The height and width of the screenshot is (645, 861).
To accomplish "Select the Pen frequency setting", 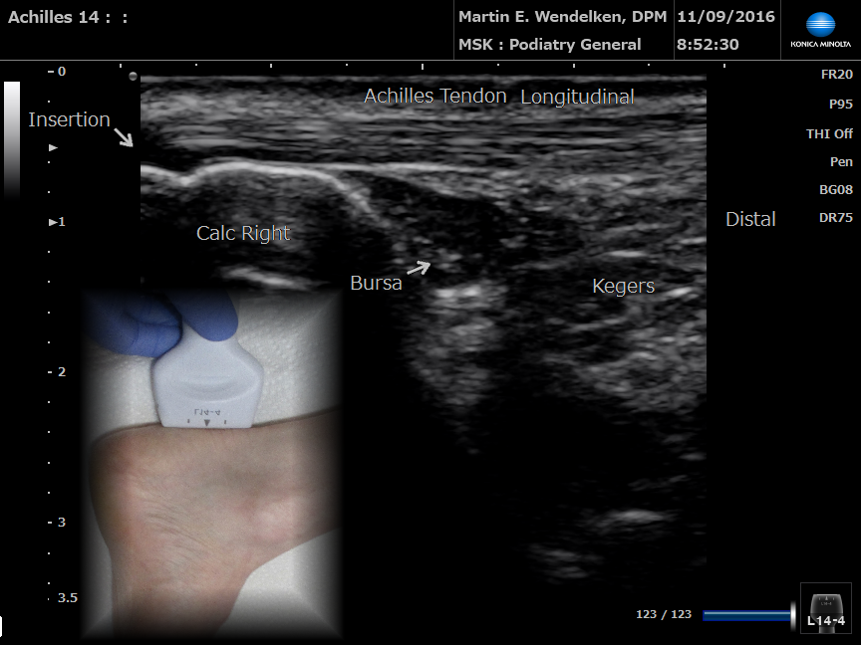I will (x=841, y=161).
